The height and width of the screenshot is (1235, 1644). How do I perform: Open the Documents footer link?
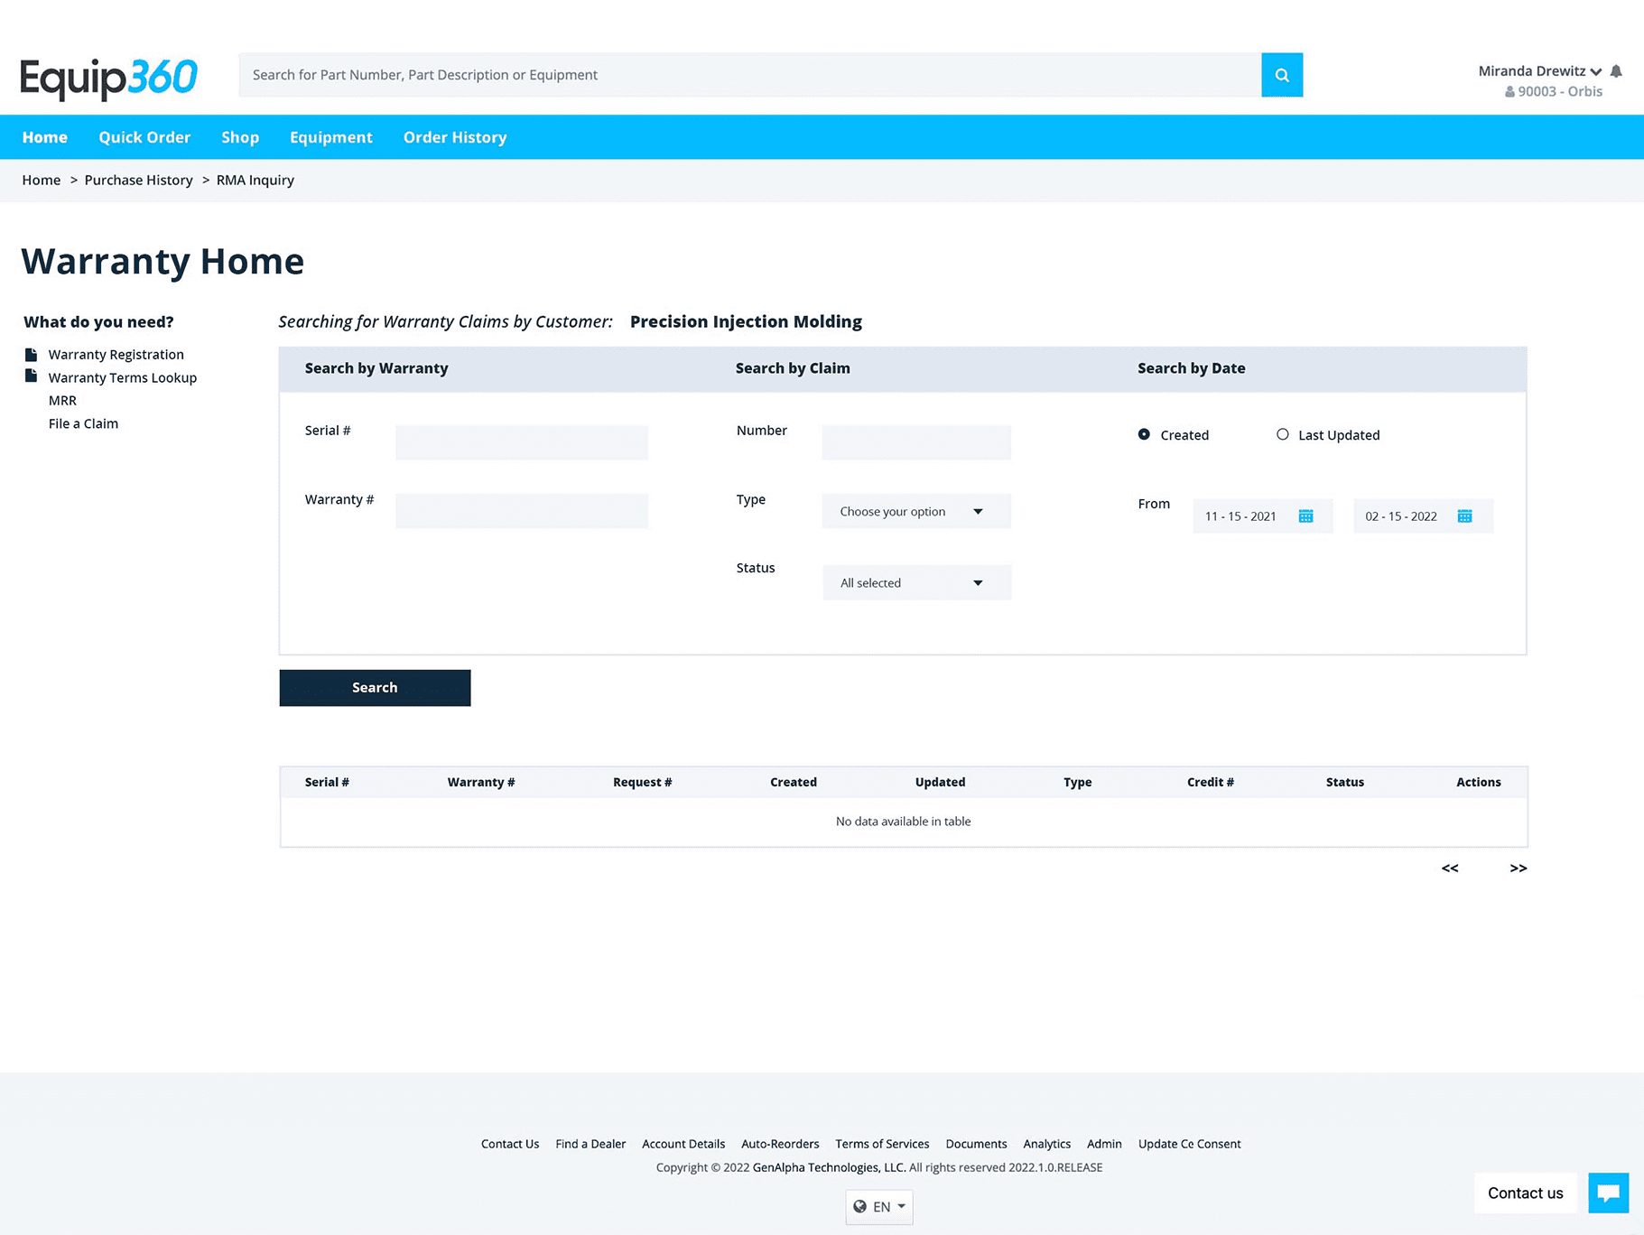[976, 1144]
